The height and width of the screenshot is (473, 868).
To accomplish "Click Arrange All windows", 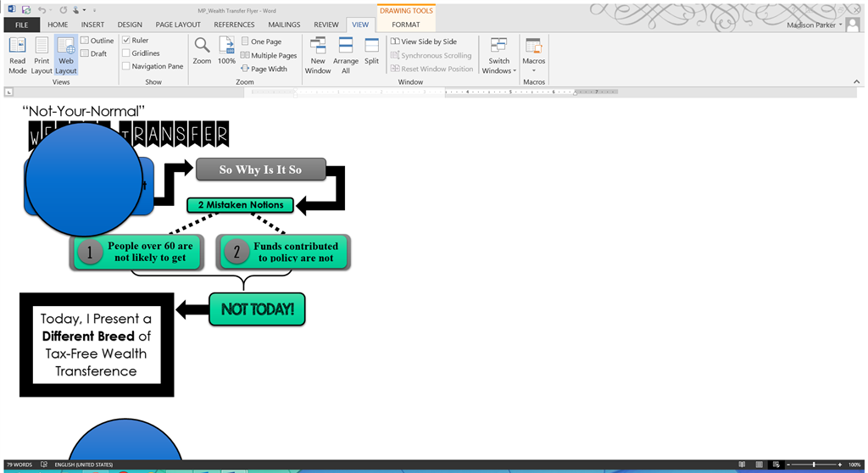I will tap(346, 55).
